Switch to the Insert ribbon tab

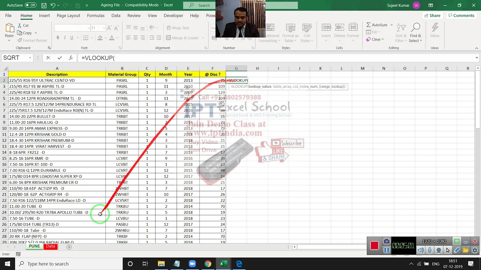(x=44, y=15)
